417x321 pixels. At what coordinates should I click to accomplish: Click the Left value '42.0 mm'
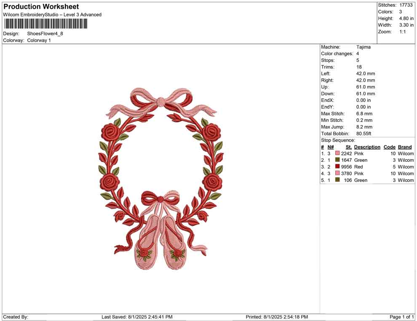[x=366, y=74]
